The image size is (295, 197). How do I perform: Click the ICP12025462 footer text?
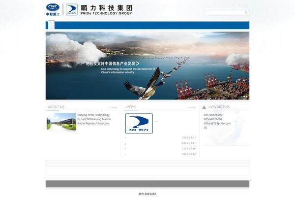(x=147, y=194)
